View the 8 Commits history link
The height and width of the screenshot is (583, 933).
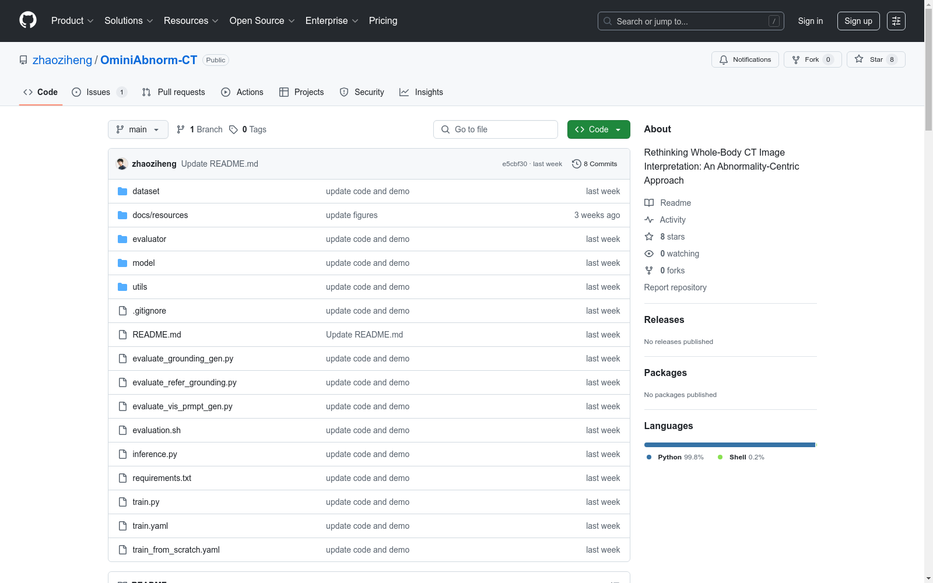click(x=595, y=164)
